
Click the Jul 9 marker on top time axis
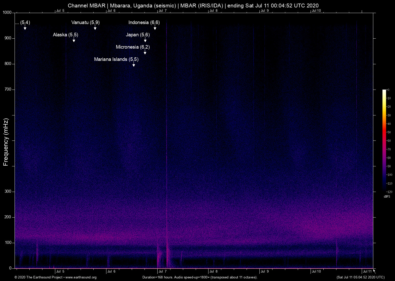coord(265,10)
